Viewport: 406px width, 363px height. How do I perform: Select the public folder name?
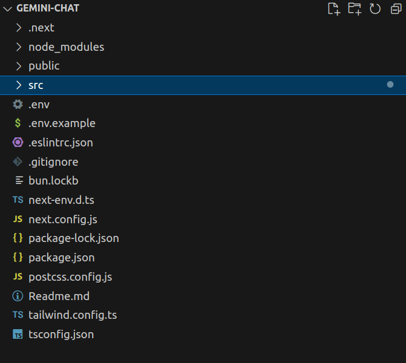44,66
